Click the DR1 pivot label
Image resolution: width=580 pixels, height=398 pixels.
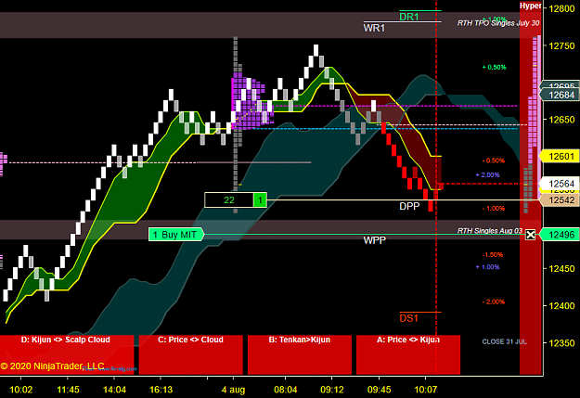pos(408,17)
